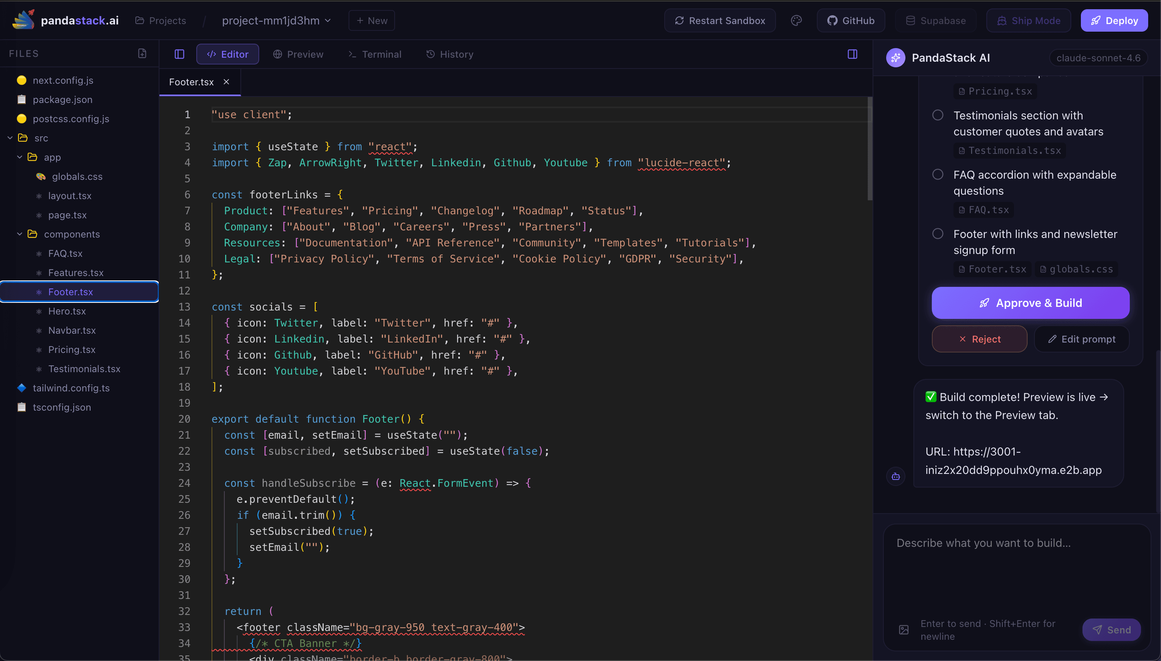Click the Deploy button
This screenshot has height=661, width=1161.
coord(1114,20)
